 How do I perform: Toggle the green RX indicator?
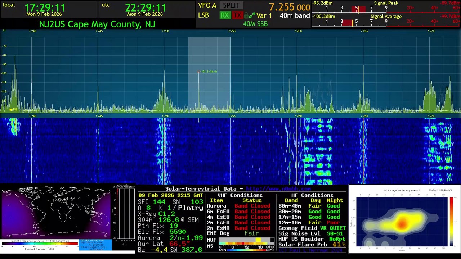point(225,15)
